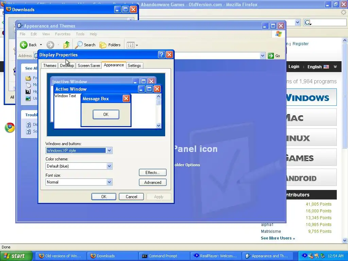Viewport: 348px width, 261px height.
Task: Expand the Font size dropdown
Action: pyautogui.click(x=109, y=182)
